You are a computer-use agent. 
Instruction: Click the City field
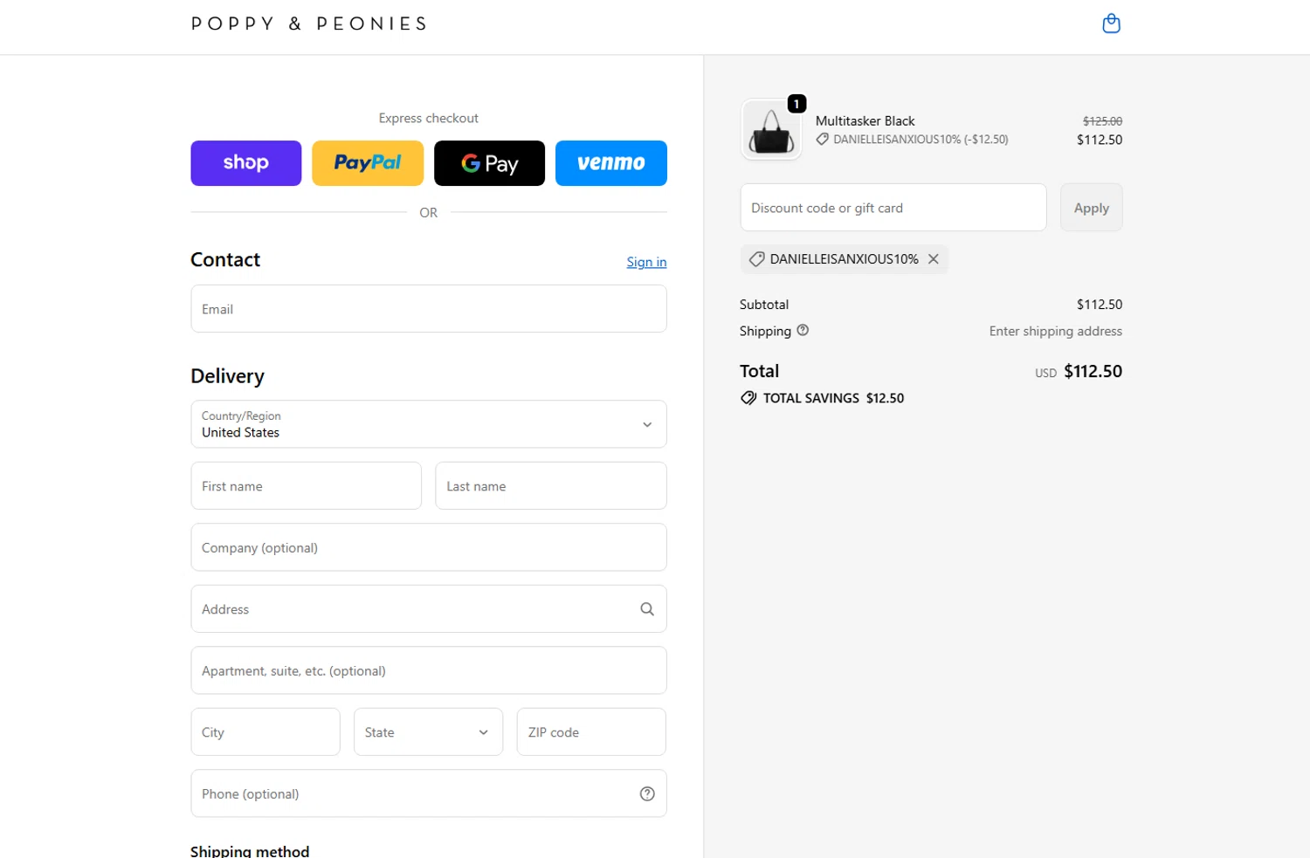pyautogui.click(x=265, y=732)
